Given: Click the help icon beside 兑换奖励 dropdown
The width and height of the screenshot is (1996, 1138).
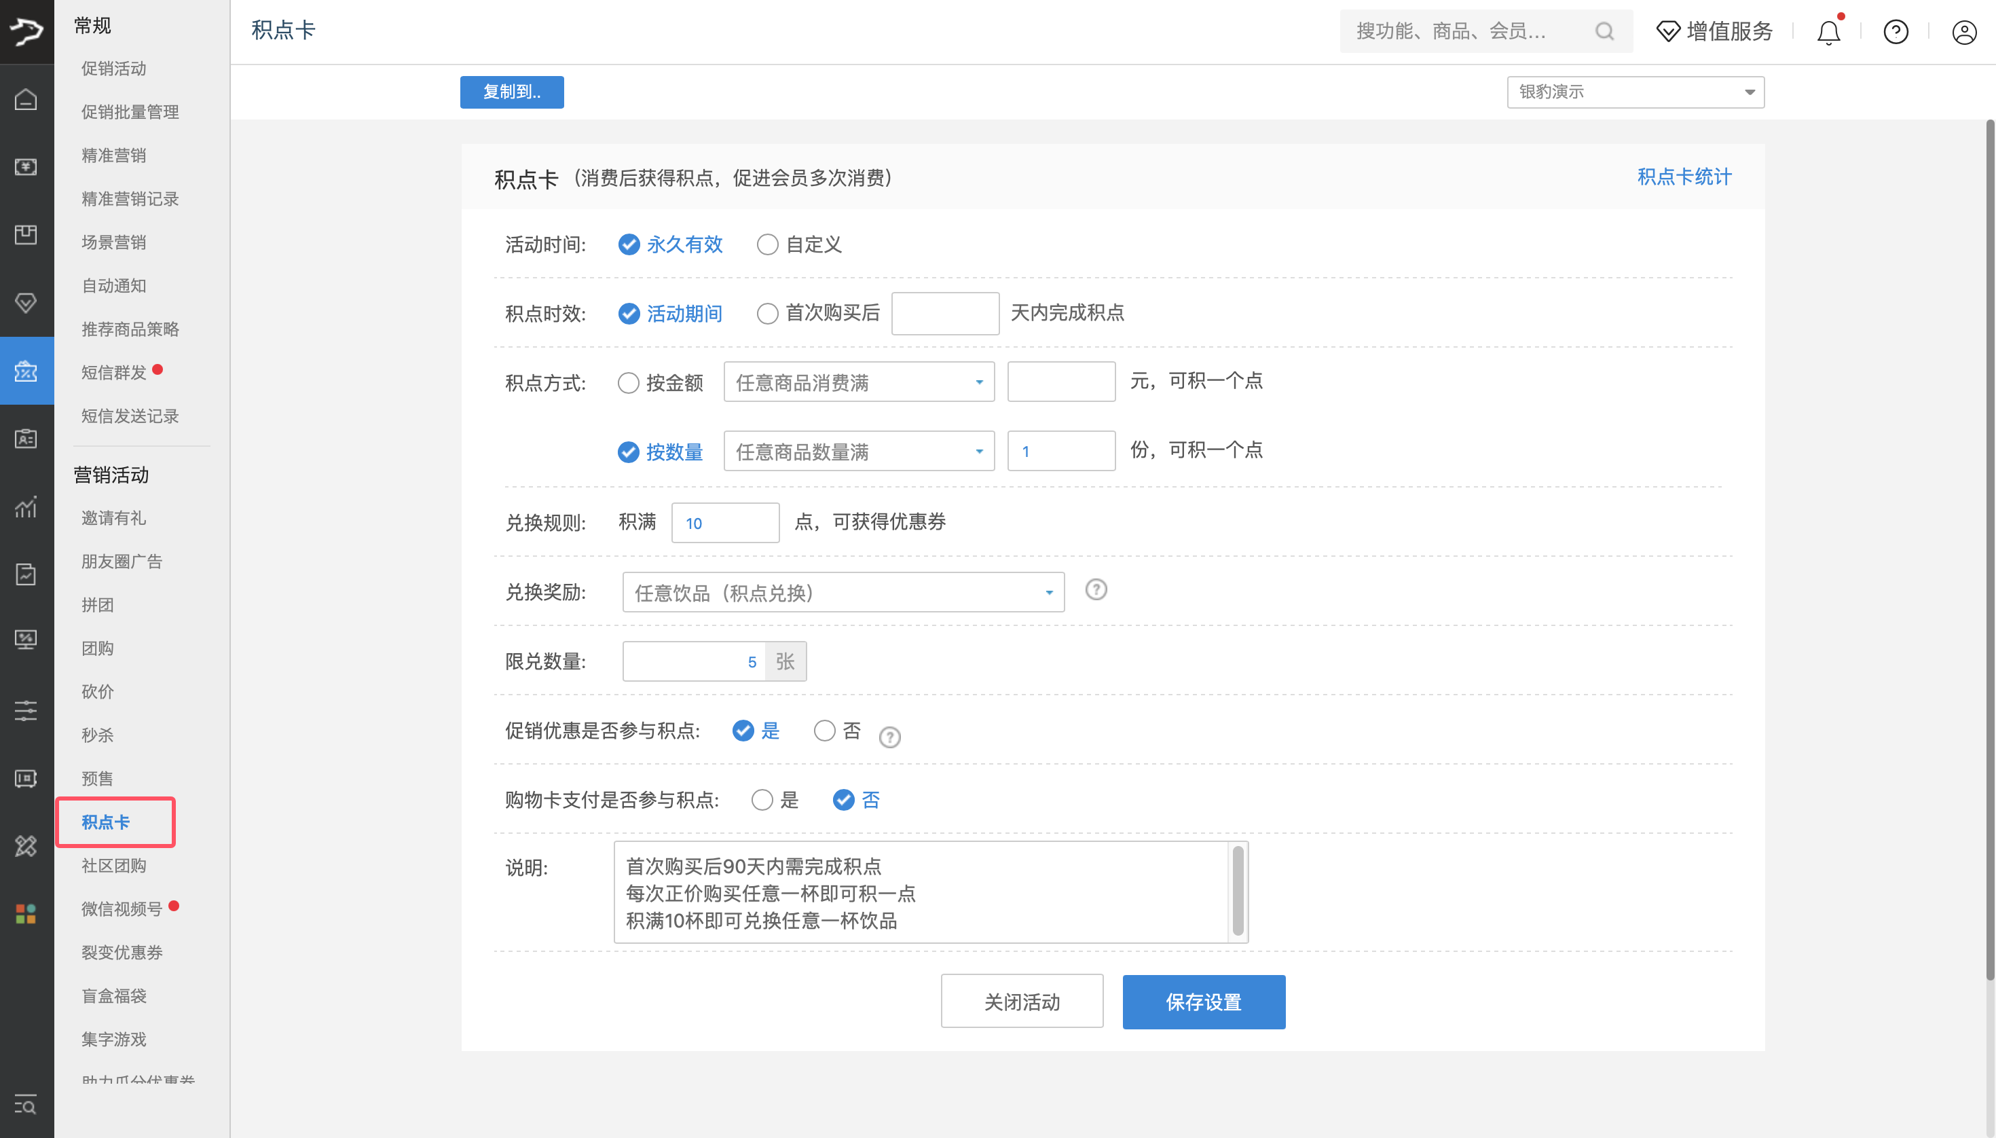Looking at the screenshot, I should [1096, 591].
